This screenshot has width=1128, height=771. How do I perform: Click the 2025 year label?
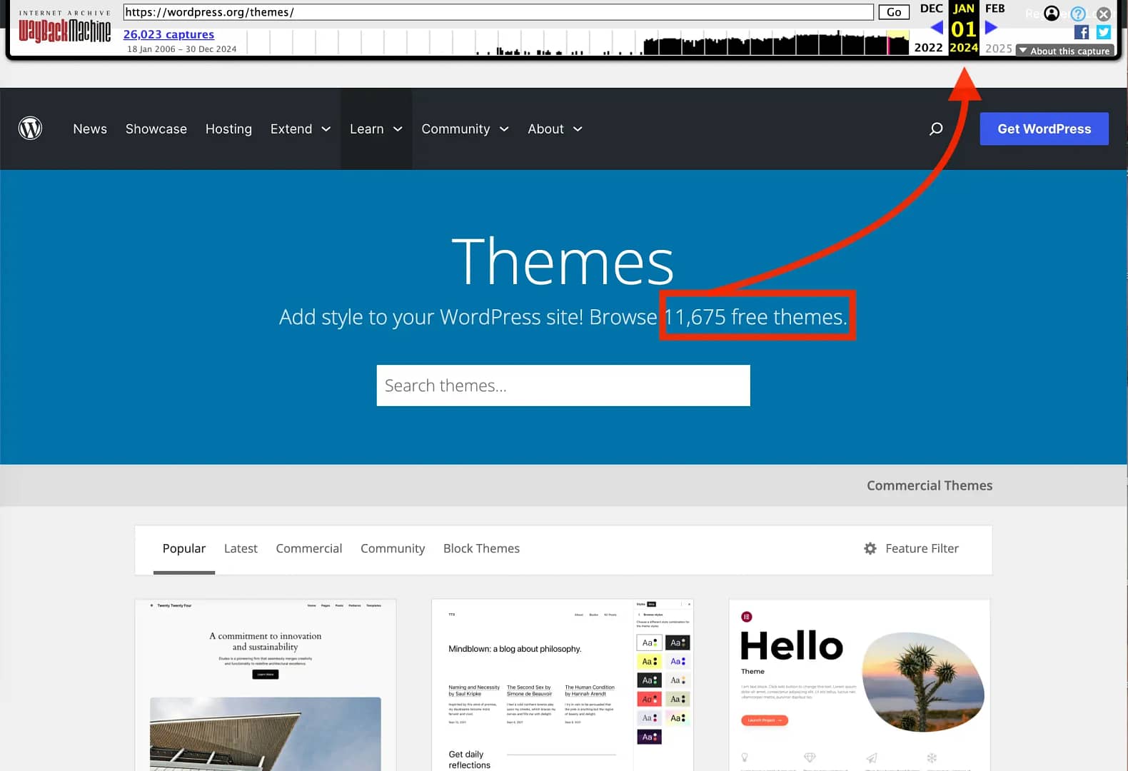(x=999, y=49)
